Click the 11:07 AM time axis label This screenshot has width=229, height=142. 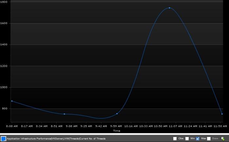click(175, 126)
